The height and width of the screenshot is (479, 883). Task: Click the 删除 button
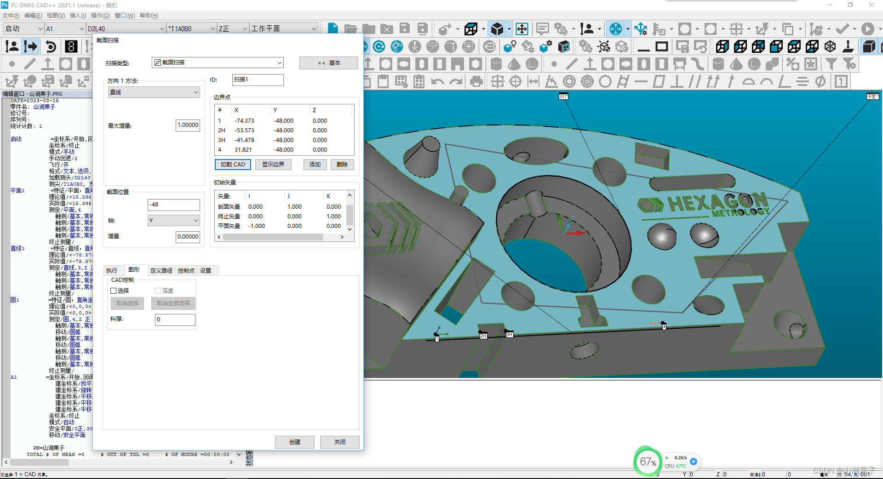342,165
